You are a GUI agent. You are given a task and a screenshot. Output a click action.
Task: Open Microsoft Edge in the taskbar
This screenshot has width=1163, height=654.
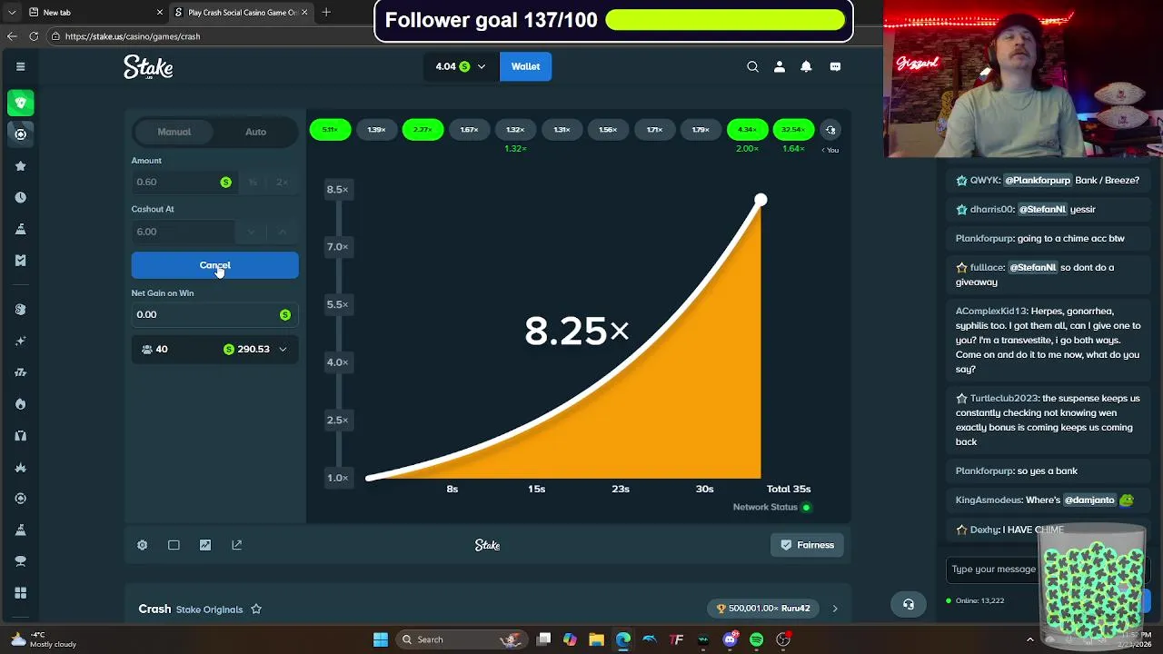[x=623, y=639]
